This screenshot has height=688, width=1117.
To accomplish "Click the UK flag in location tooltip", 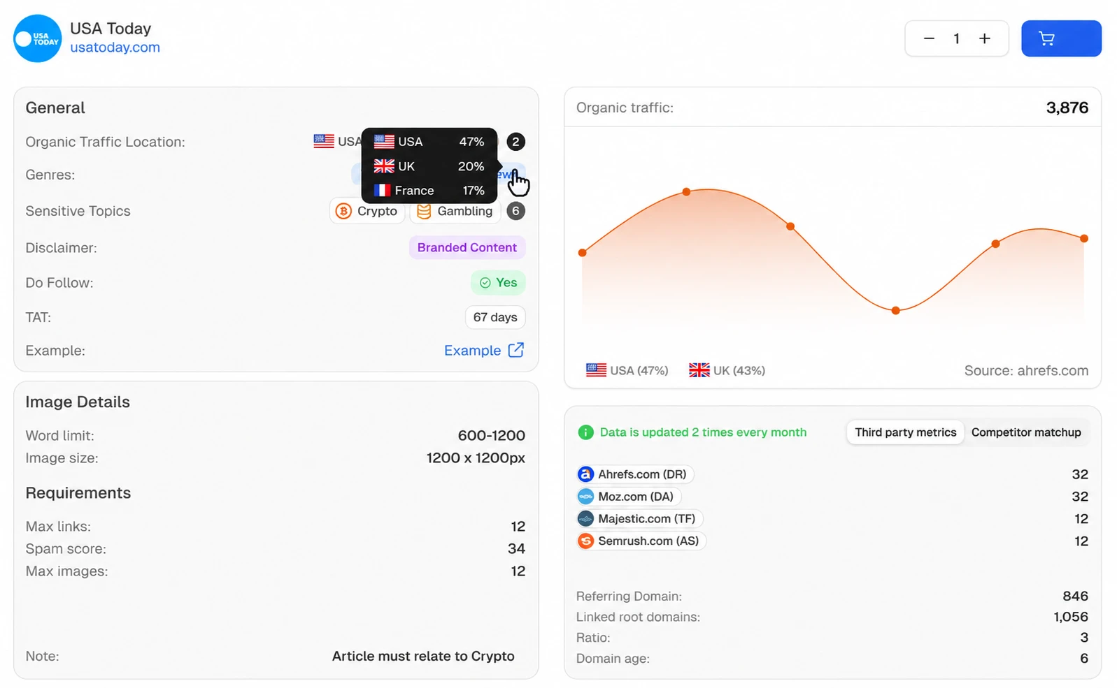I will 384,166.
